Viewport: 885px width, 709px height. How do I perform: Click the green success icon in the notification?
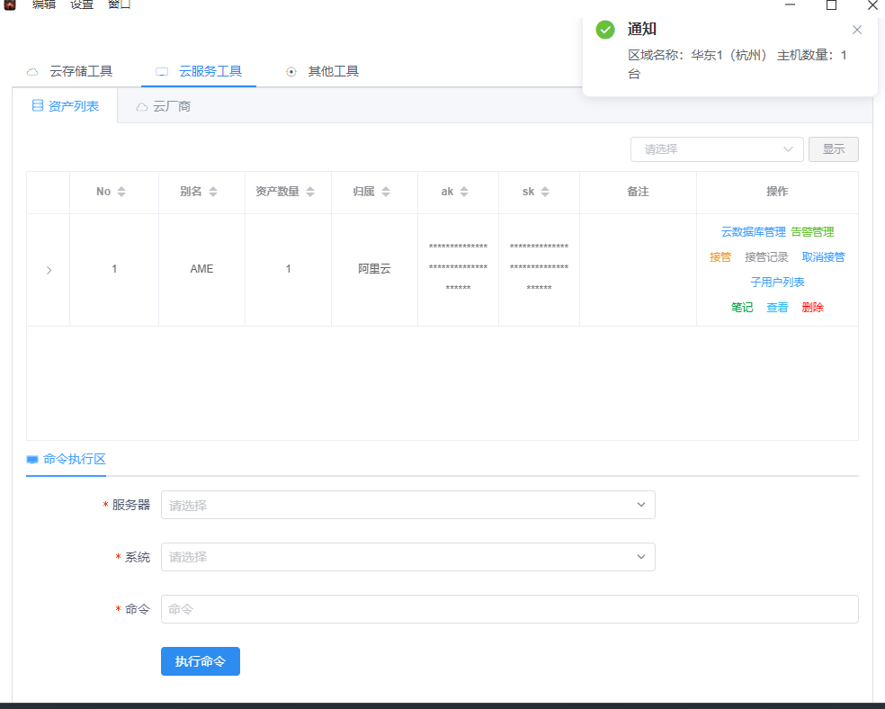(604, 29)
